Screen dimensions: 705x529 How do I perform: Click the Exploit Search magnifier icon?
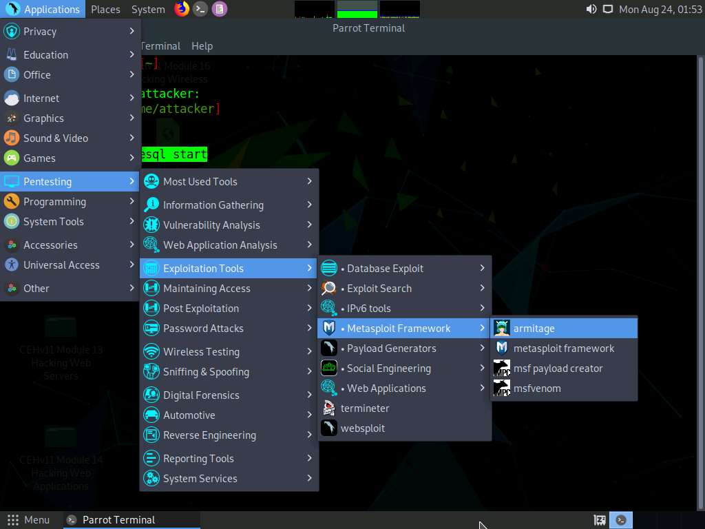click(329, 289)
